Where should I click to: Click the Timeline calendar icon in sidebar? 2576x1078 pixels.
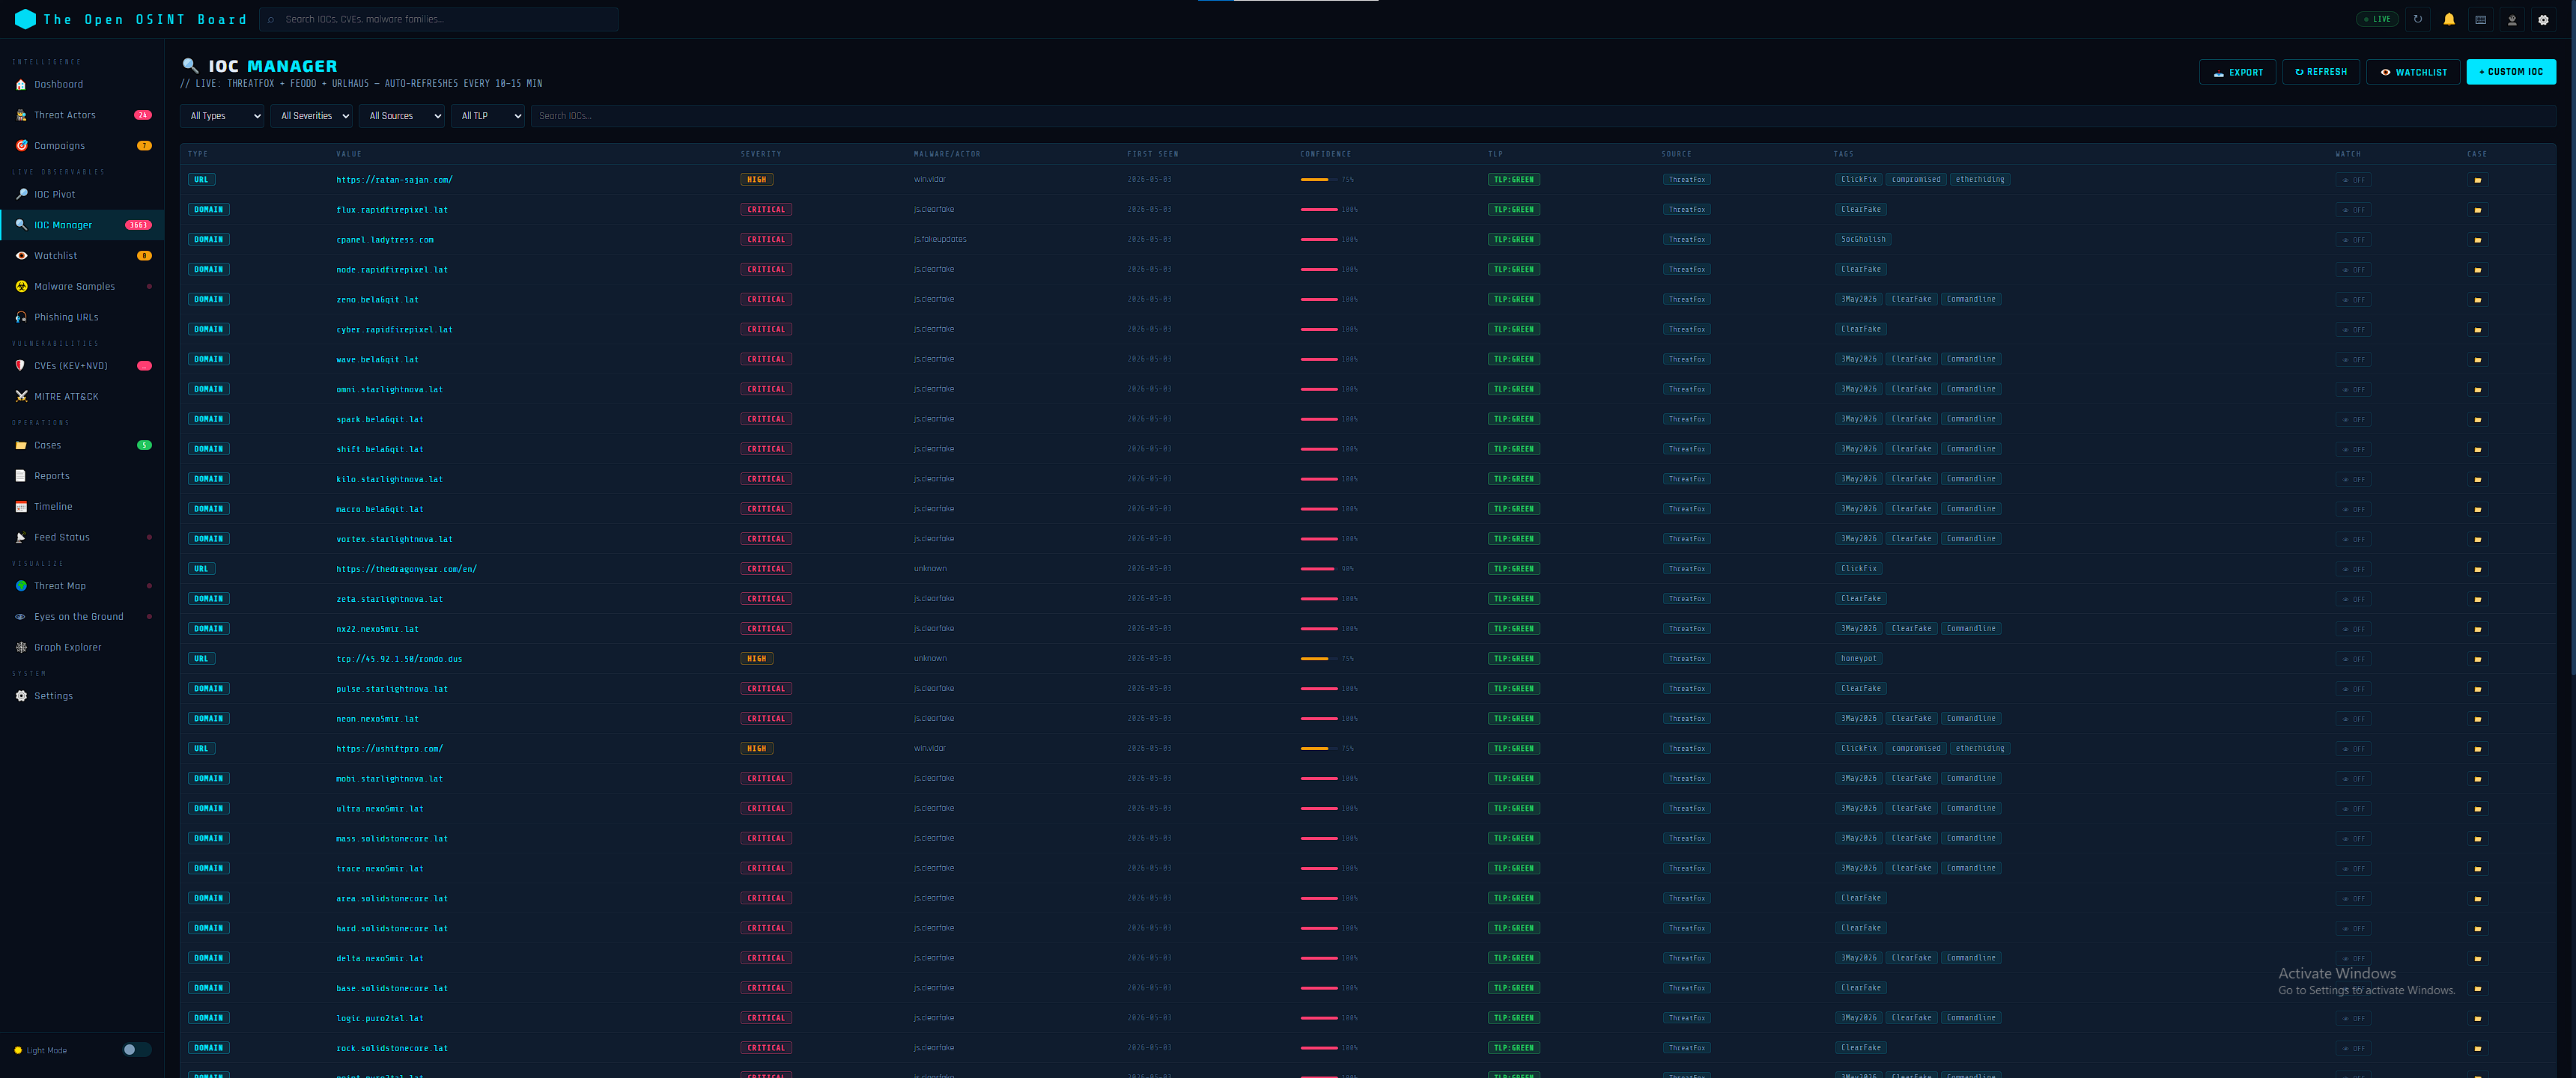[x=21, y=507]
